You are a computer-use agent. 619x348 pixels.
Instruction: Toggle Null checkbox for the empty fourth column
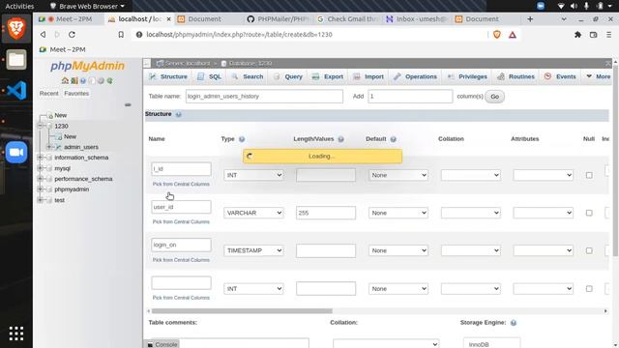pos(589,289)
